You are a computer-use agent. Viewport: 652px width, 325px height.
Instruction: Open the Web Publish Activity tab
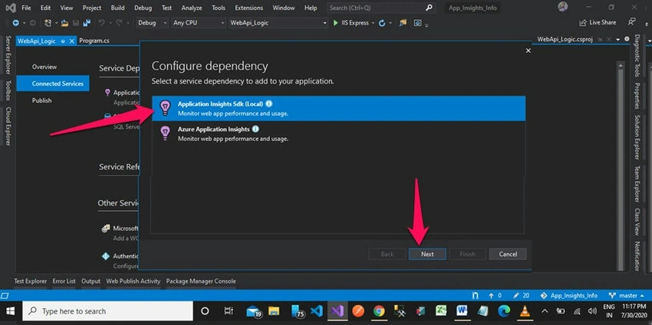(133, 281)
